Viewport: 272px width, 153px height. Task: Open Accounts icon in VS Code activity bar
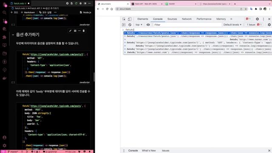point(5,137)
